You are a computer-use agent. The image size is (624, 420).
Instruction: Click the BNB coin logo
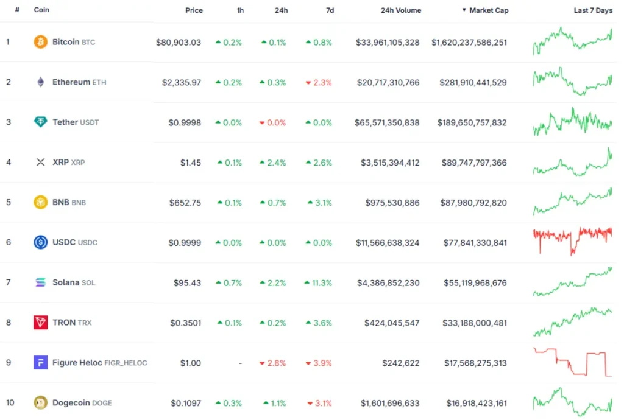click(x=40, y=202)
